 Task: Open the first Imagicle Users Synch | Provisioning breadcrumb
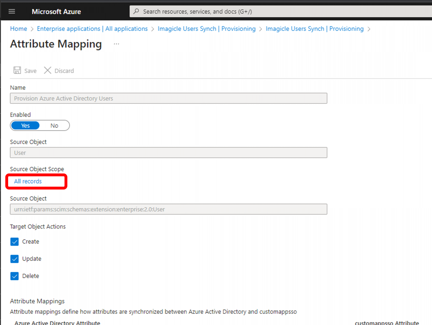click(x=207, y=29)
